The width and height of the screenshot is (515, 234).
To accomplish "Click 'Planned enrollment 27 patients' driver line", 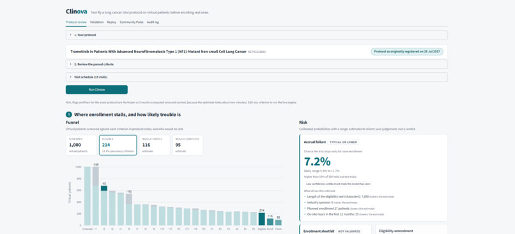I will point(339,208).
